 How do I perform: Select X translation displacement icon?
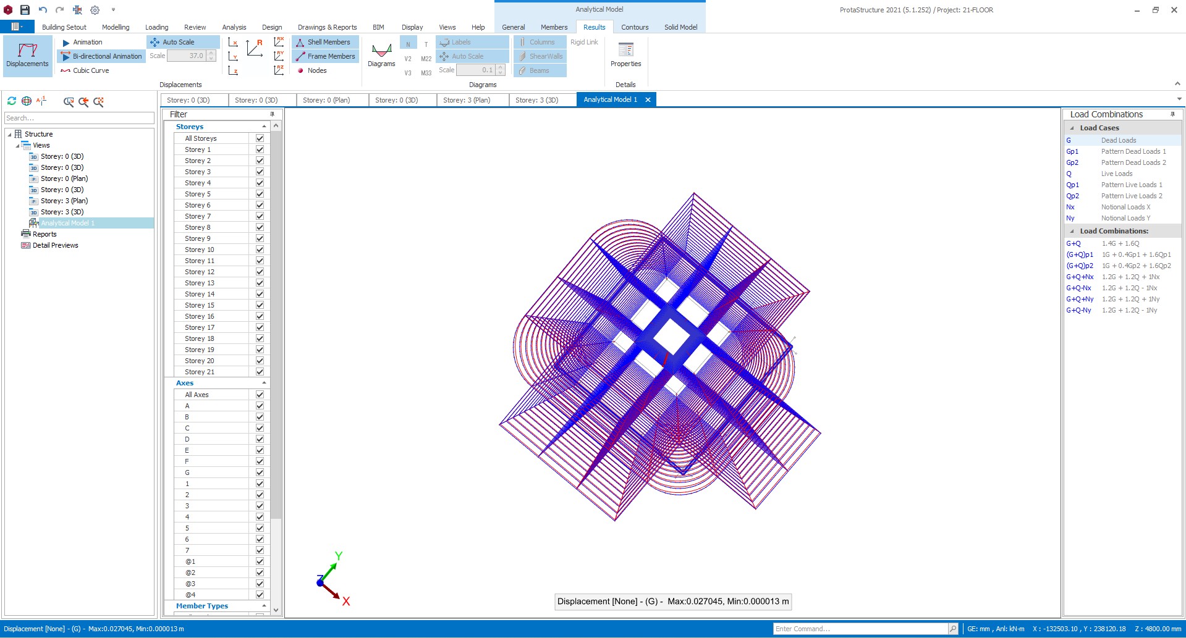point(233,42)
